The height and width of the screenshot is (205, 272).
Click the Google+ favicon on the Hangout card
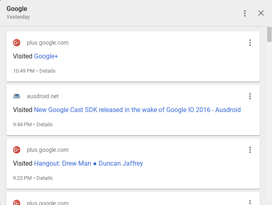click(x=17, y=150)
